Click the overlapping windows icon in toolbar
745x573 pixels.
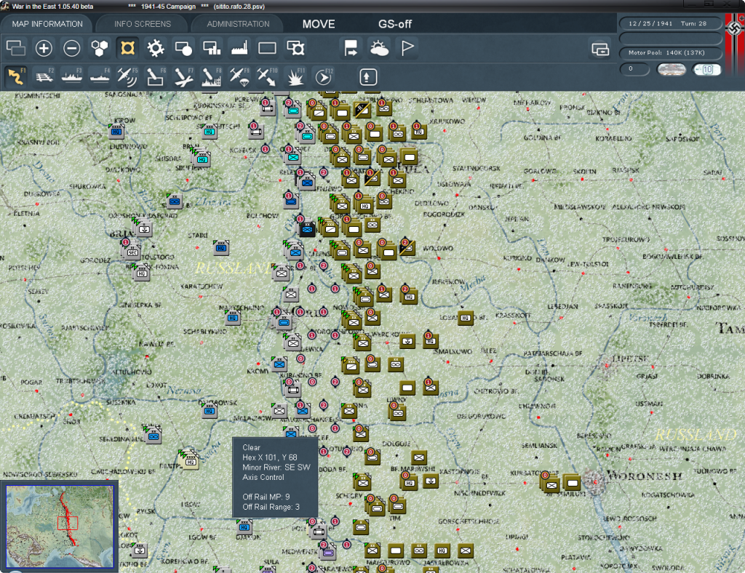click(16, 48)
